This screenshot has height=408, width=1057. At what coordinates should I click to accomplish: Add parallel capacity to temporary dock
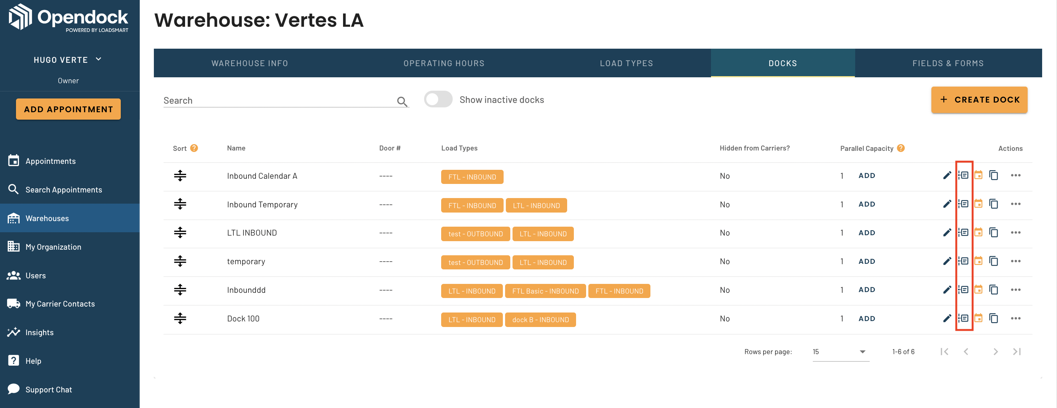click(x=867, y=261)
